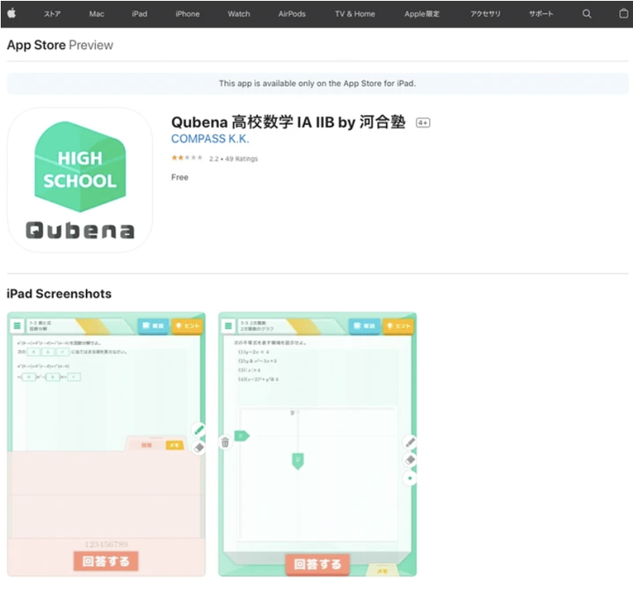The image size is (633, 592).
Task: Open the first iPad screenshot thumbnail
Action: [106, 444]
